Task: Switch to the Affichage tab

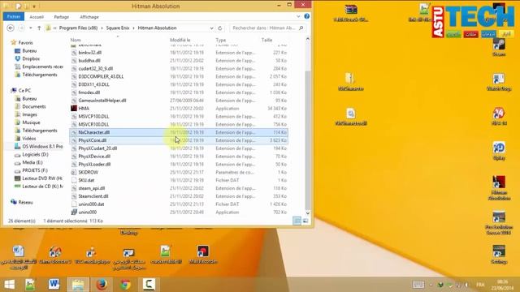Action: (x=89, y=17)
